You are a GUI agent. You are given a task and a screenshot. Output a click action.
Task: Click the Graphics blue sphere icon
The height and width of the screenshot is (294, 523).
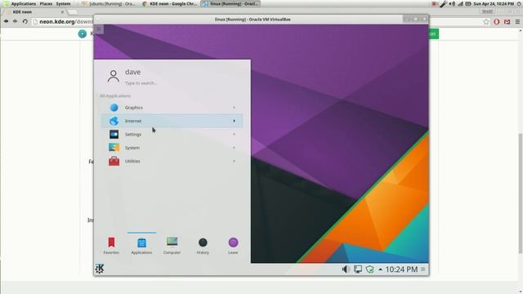[x=114, y=107]
